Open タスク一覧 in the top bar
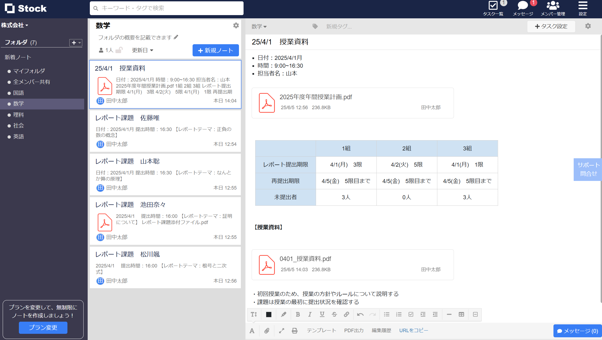602x340 pixels. pyautogui.click(x=493, y=8)
